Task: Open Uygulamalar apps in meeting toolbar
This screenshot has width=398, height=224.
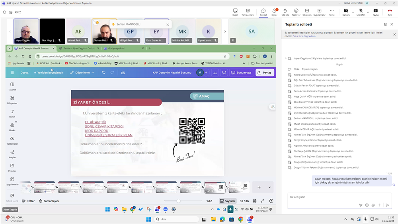Action: coord(319,12)
